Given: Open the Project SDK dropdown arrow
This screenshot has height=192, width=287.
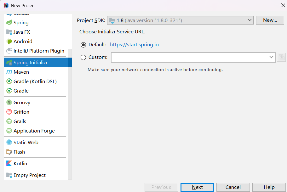Looking at the screenshot, I should [249, 20].
